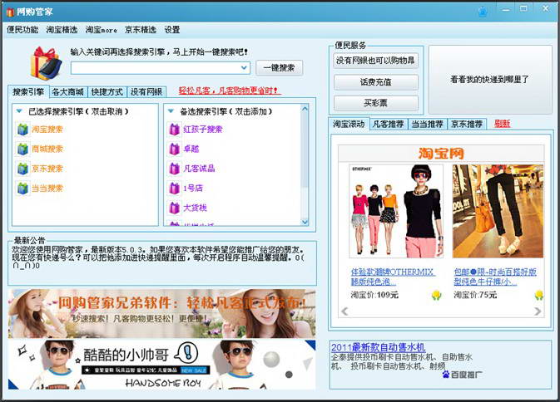
Task: Select the 红孩子搜索 text entry
Action: tap(203, 130)
